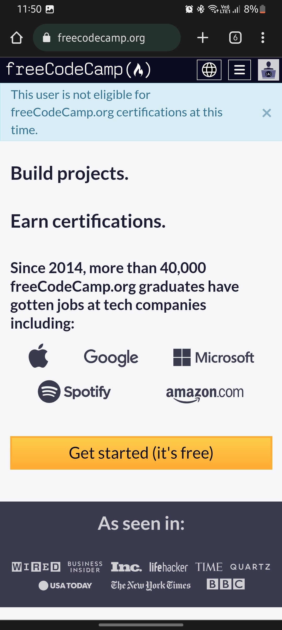The image size is (282, 630).
Task: Tap the Microsoft logo
Action: click(214, 357)
